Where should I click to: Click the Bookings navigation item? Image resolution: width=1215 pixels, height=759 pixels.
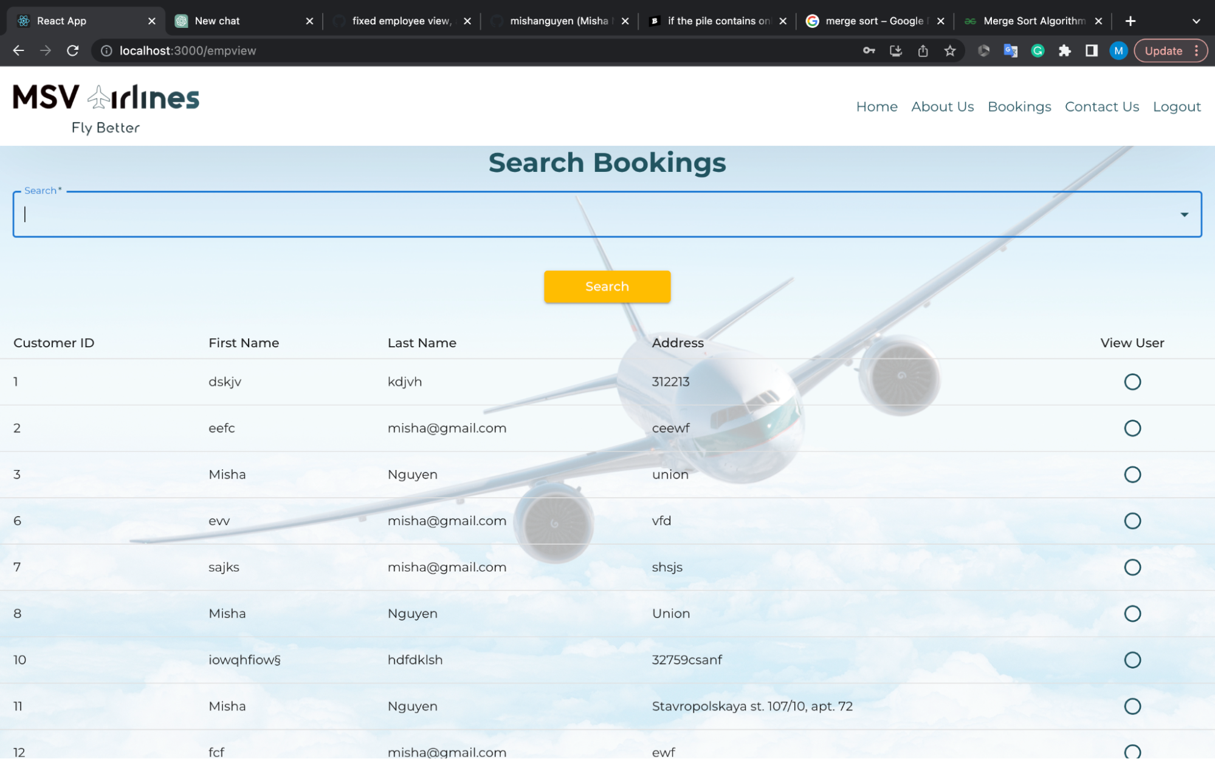pyautogui.click(x=1019, y=106)
